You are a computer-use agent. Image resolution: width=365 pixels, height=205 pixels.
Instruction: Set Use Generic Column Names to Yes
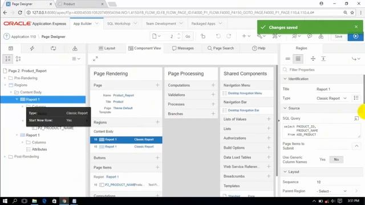click(x=322, y=159)
